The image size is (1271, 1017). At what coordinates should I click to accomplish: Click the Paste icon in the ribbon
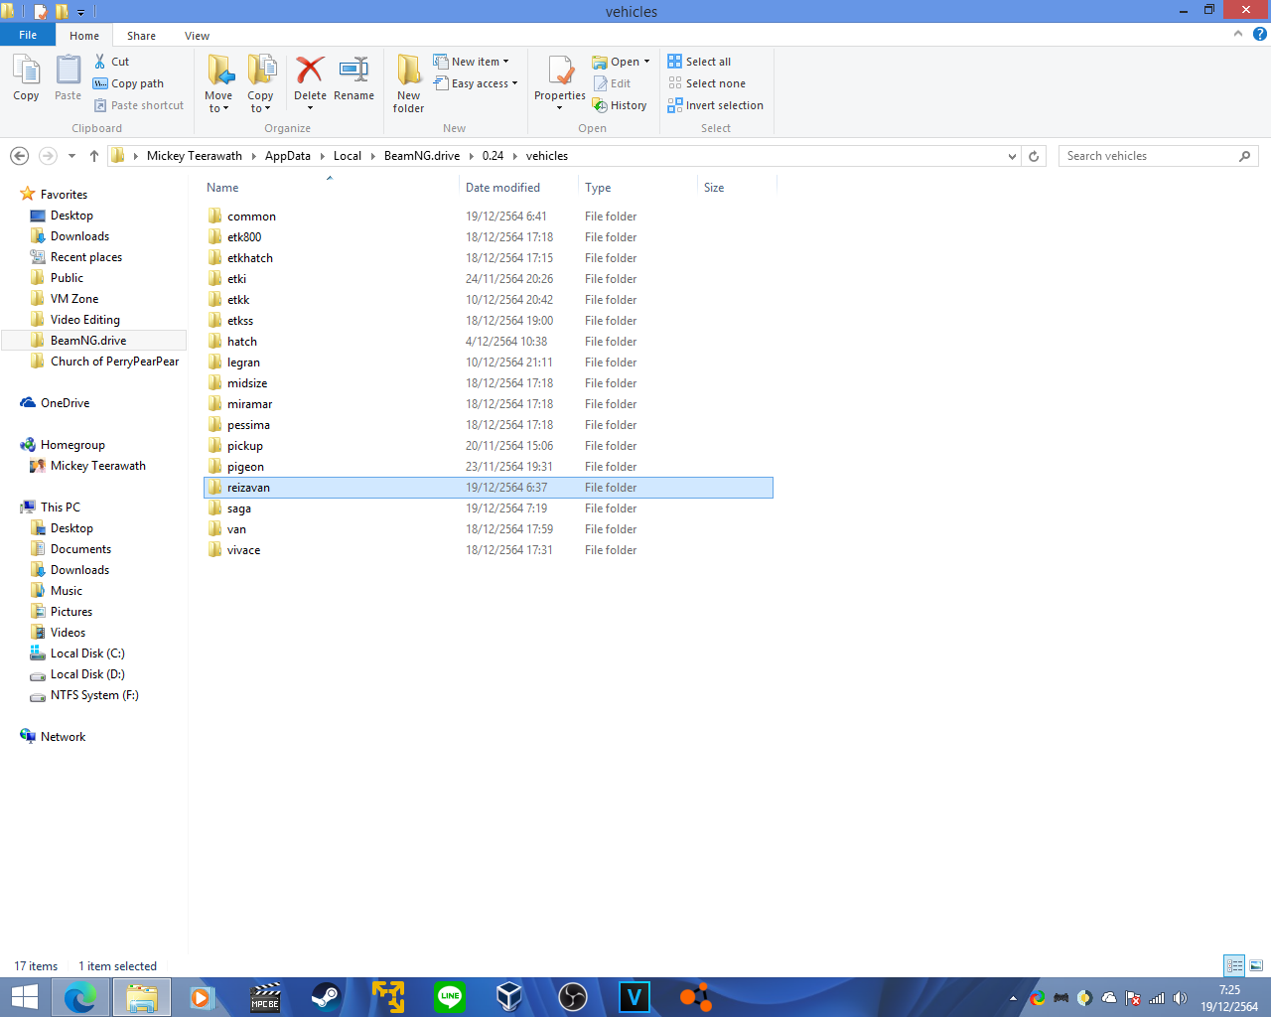pyautogui.click(x=68, y=77)
